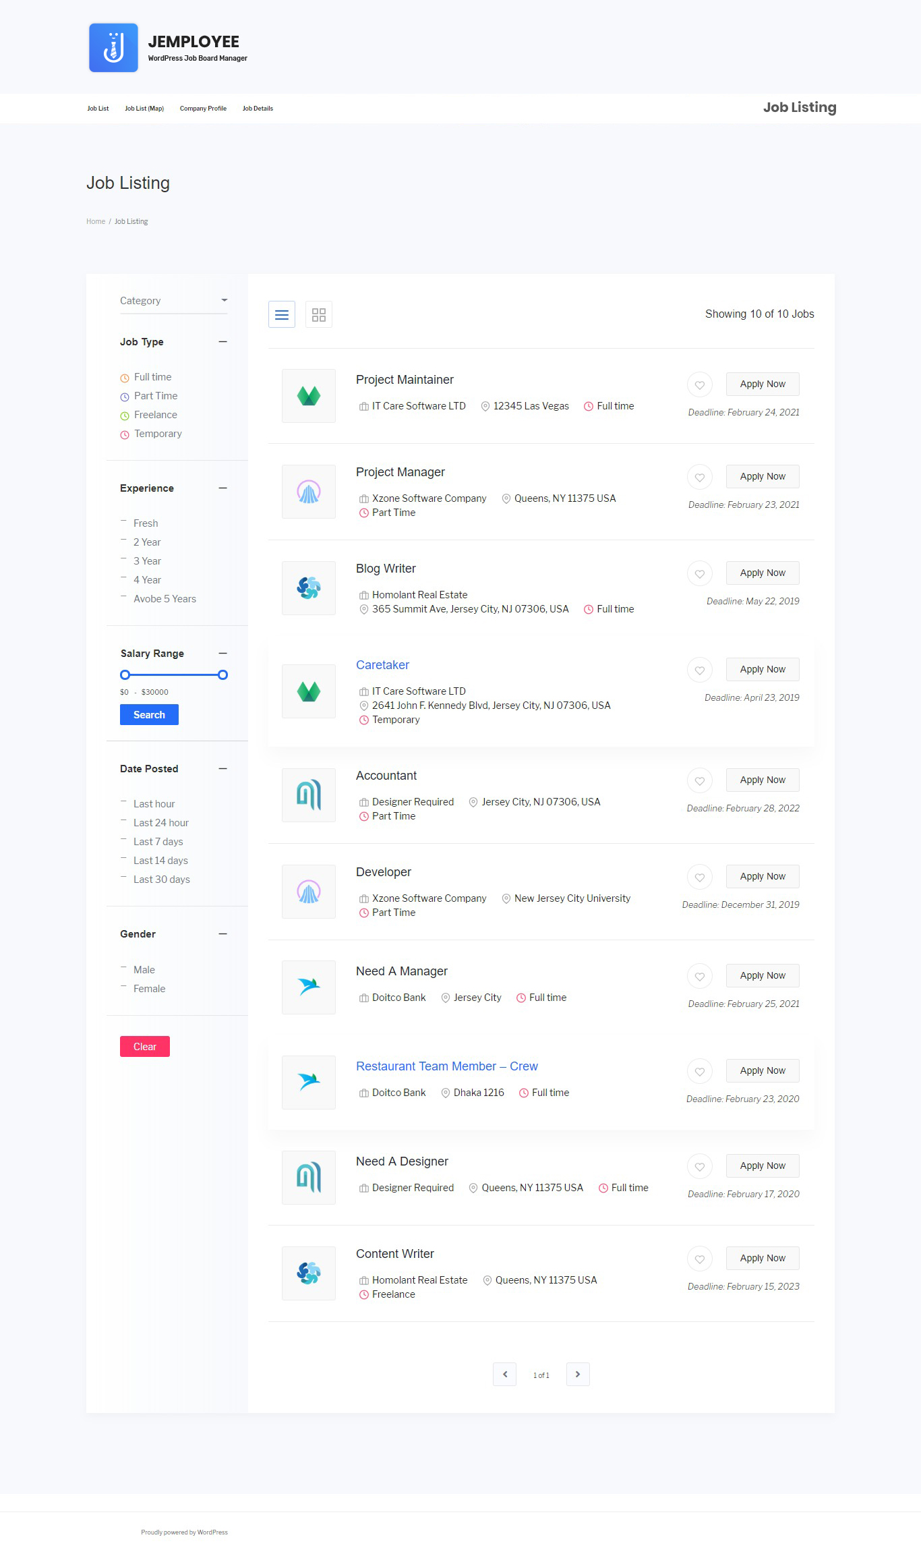
Task: Filter experience by Avobe 5 Years
Action: [165, 599]
